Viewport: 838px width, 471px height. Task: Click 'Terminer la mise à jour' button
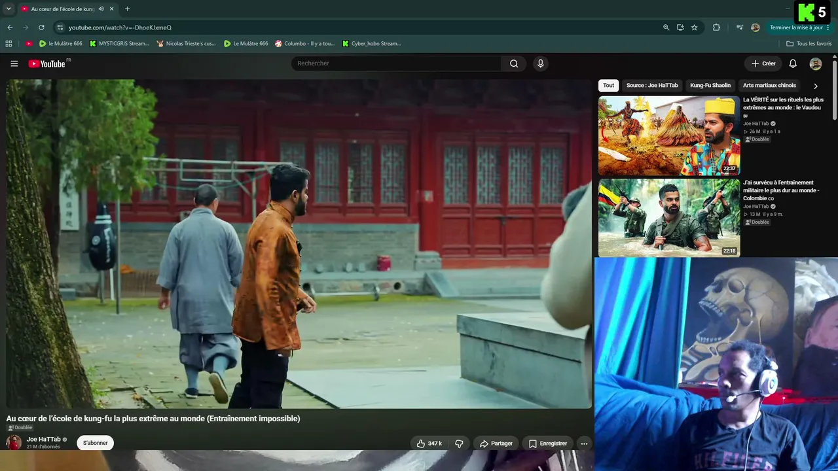pyautogui.click(x=796, y=27)
